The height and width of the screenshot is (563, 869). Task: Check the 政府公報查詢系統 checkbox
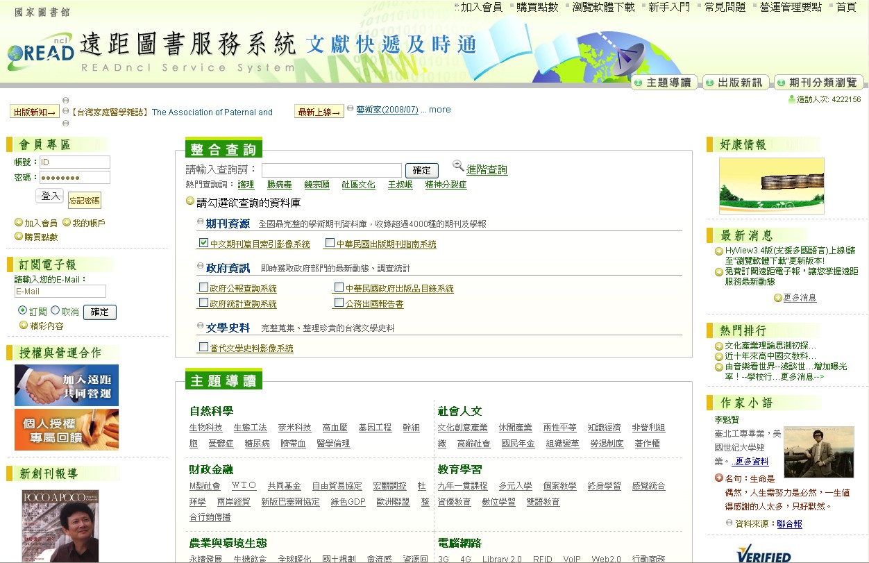[x=203, y=287]
